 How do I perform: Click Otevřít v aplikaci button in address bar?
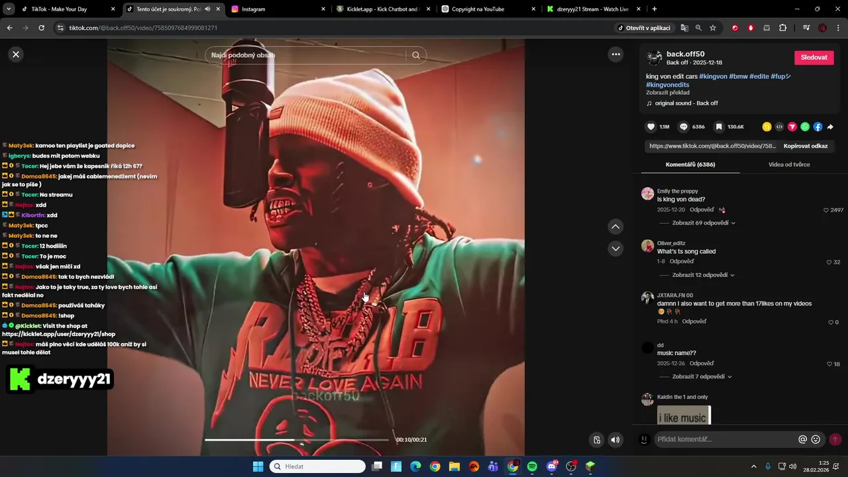[x=644, y=28]
